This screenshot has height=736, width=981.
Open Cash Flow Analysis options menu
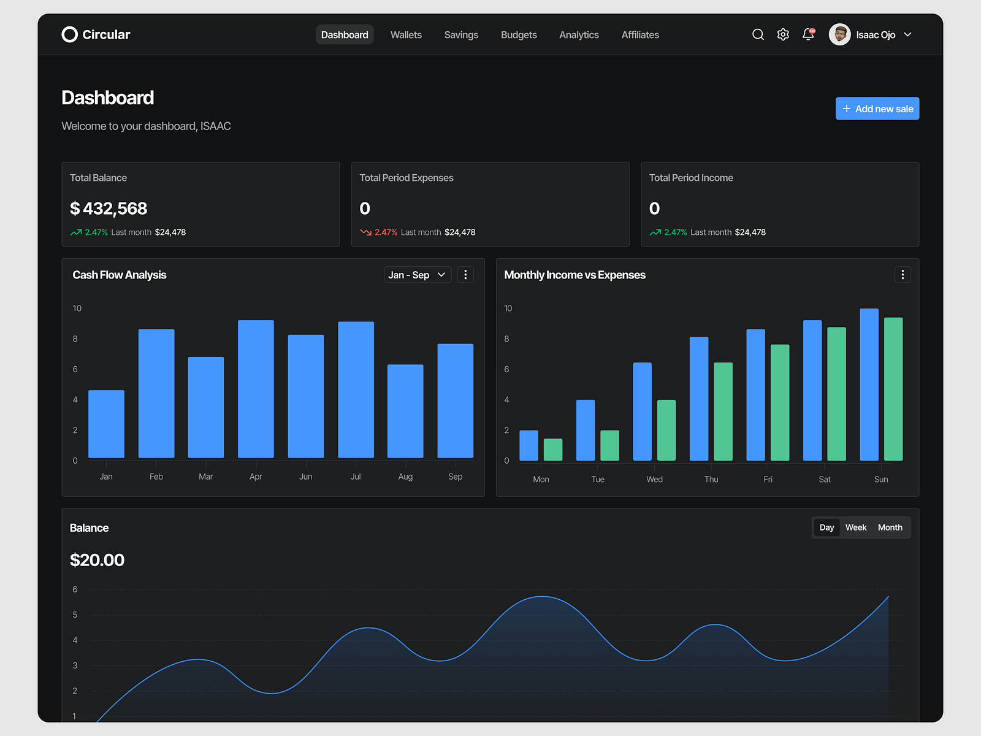[x=465, y=275]
